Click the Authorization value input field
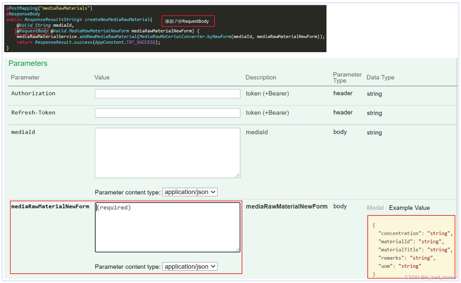 167,94
